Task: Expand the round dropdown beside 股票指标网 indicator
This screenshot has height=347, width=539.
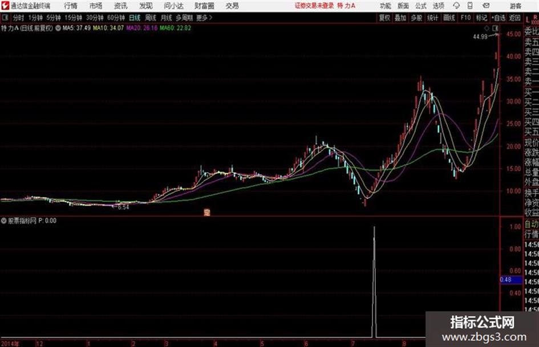Action: pos(4,221)
